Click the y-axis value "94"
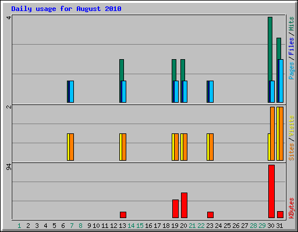This screenshot has height=232, width=298. (9, 167)
